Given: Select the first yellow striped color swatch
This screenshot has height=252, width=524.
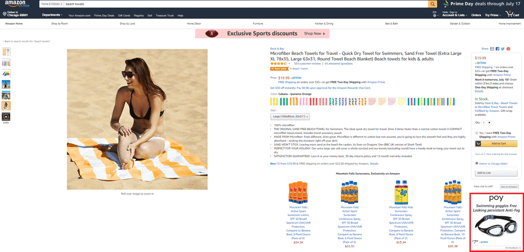Looking at the screenshot, I should click(x=274, y=101).
